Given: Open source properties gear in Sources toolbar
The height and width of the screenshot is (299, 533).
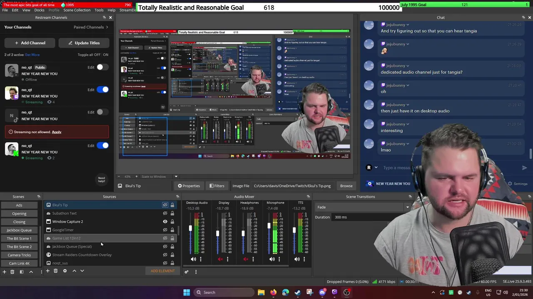Looking at the screenshot, I should (x=65, y=271).
